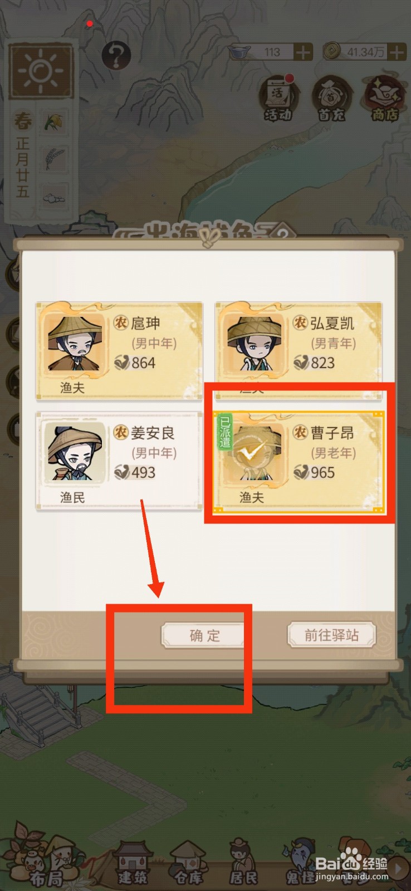Click the 前往驿站 button

coord(332,635)
